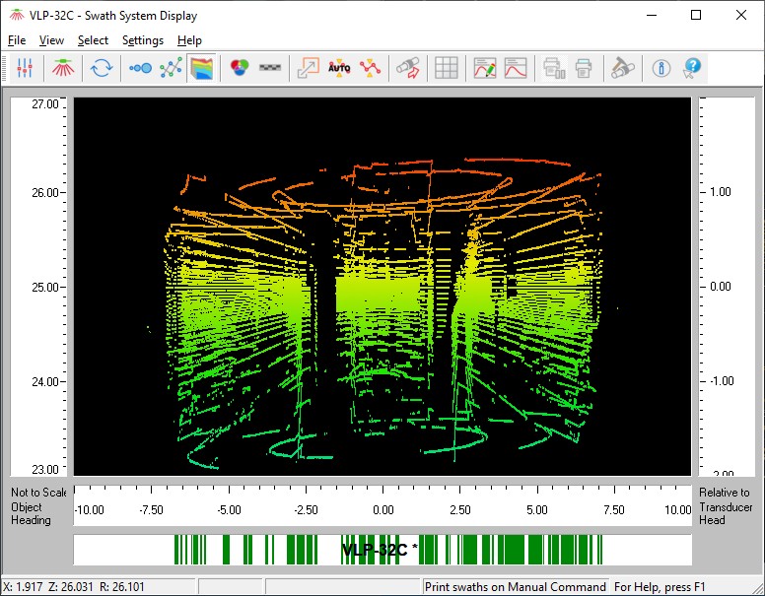
Task: Open the RGB color circles icon
Action: click(x=239, y=68)
